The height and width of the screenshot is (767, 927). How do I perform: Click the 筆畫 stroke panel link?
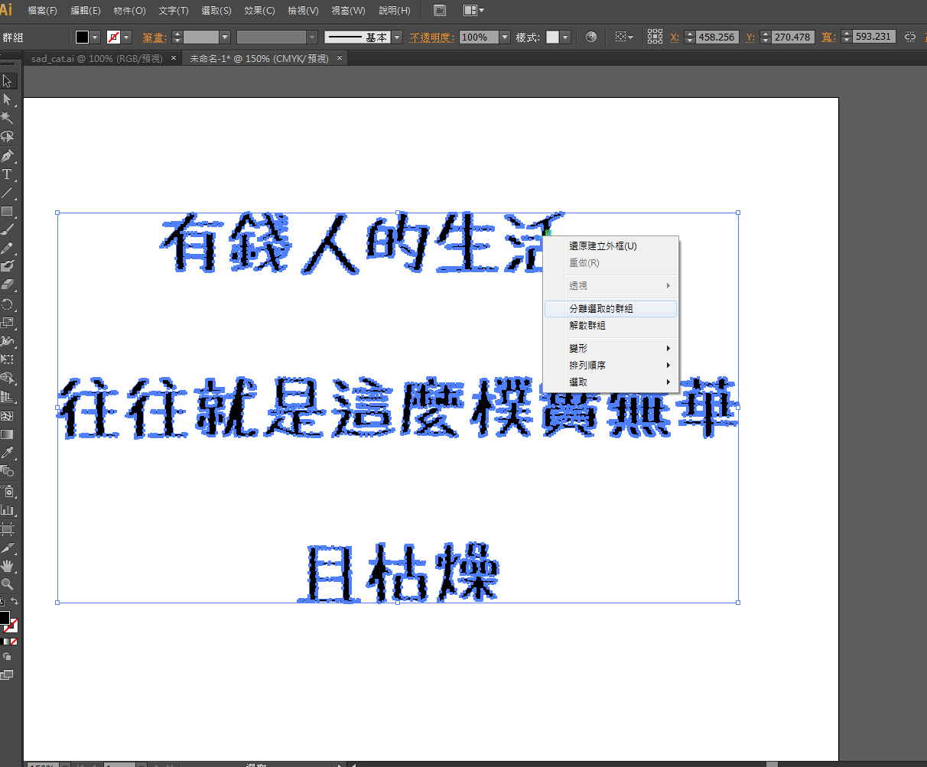point(154,37)
